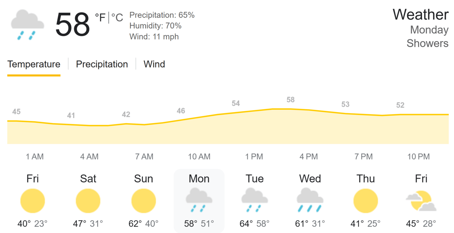
Task: Click the 4 PM time label
Action: coord(309,157)
